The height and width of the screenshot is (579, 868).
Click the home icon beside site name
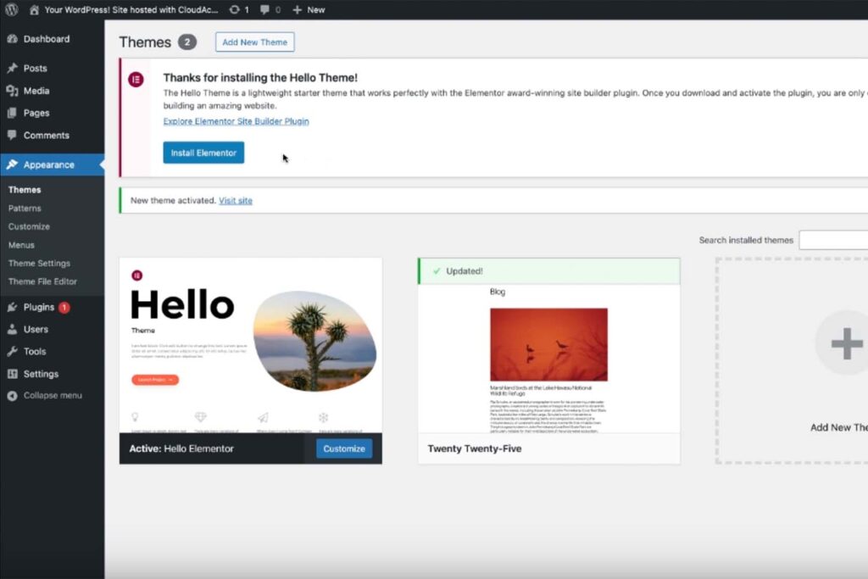[x=35, y=9]
